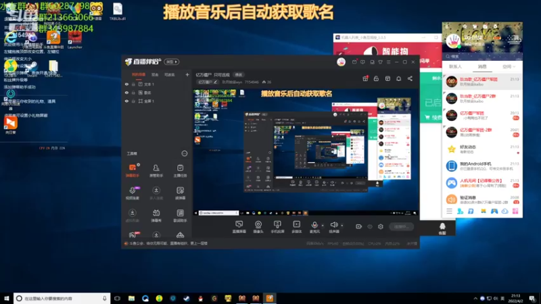Open the 读弹幕 tool icon

180,193
